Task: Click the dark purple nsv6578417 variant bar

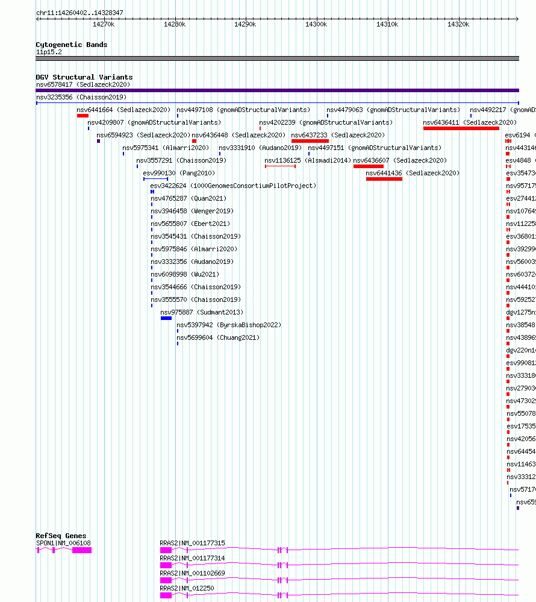Action: 278,90
